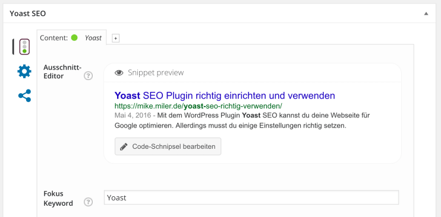
Task: Open the traffic light content optimization tab
Action: tap(24, 47)
